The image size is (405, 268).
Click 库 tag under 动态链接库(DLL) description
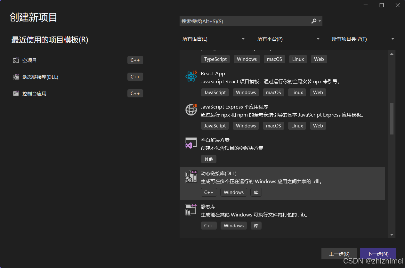click(256, 192)
